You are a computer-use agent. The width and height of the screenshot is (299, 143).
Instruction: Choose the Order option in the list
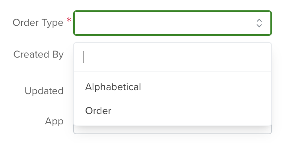[x=173, y=111]
